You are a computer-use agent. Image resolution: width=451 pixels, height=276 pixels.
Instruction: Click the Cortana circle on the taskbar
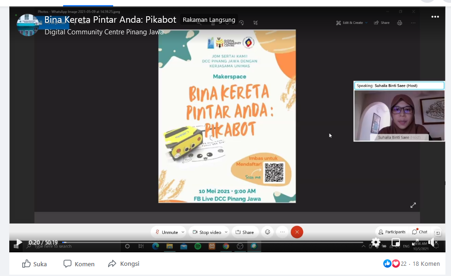[127, 246]
